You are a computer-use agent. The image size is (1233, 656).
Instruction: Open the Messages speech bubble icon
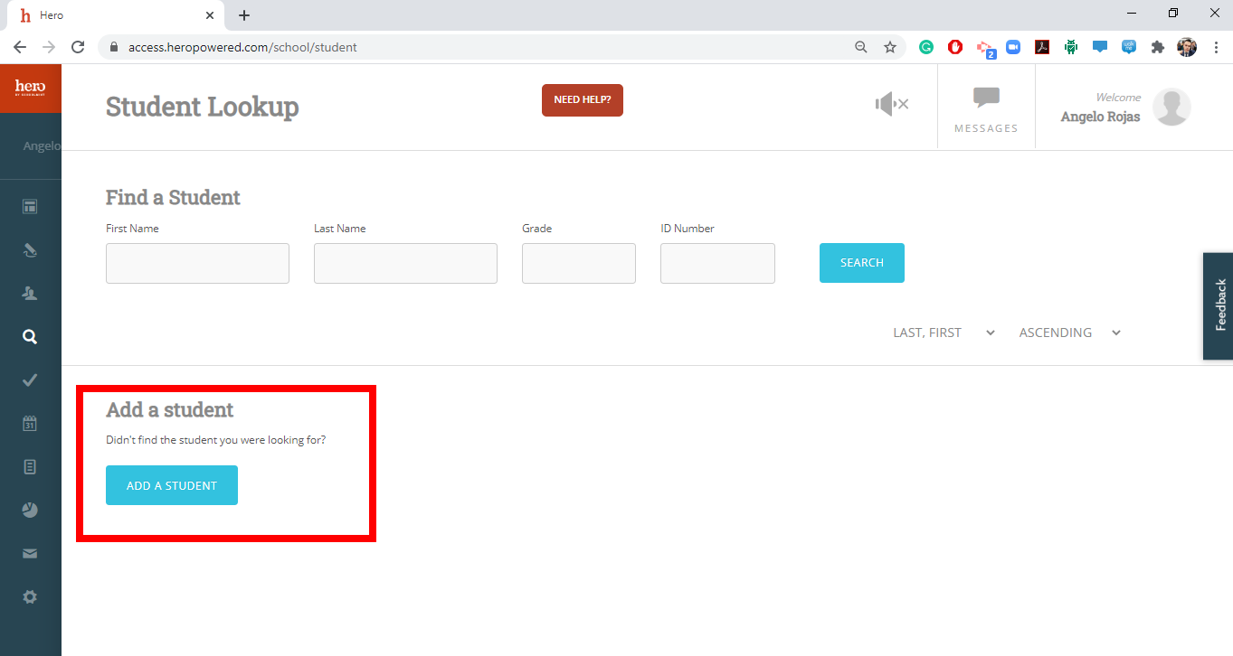pyautogui.click(x=986, y=99)
